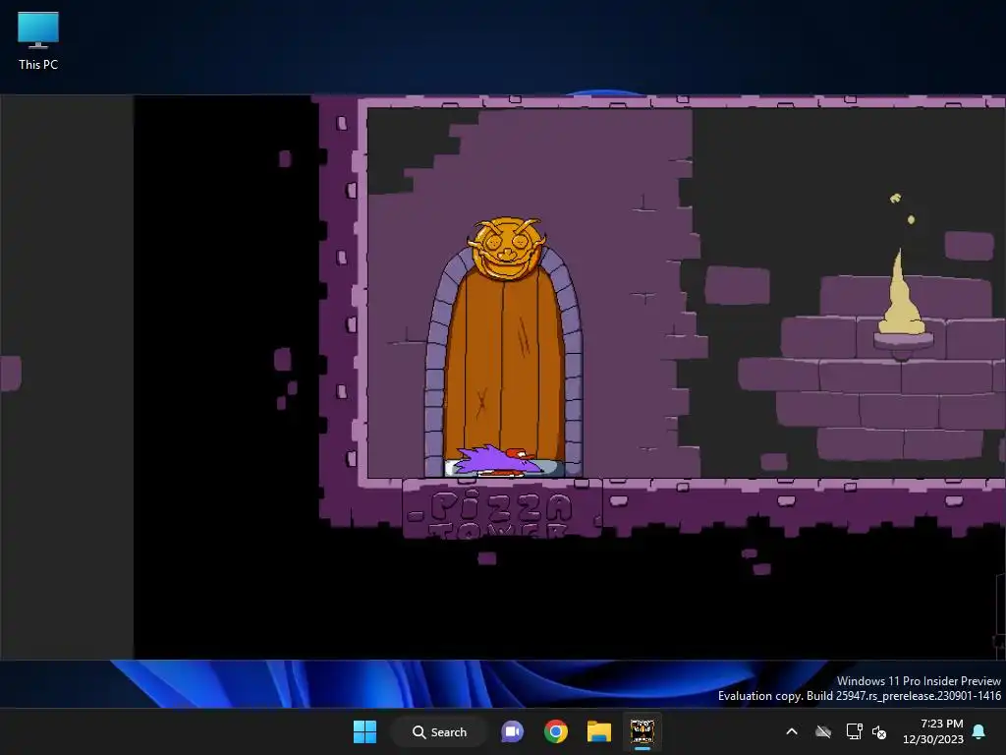Click the taskbar Search box

439,731
